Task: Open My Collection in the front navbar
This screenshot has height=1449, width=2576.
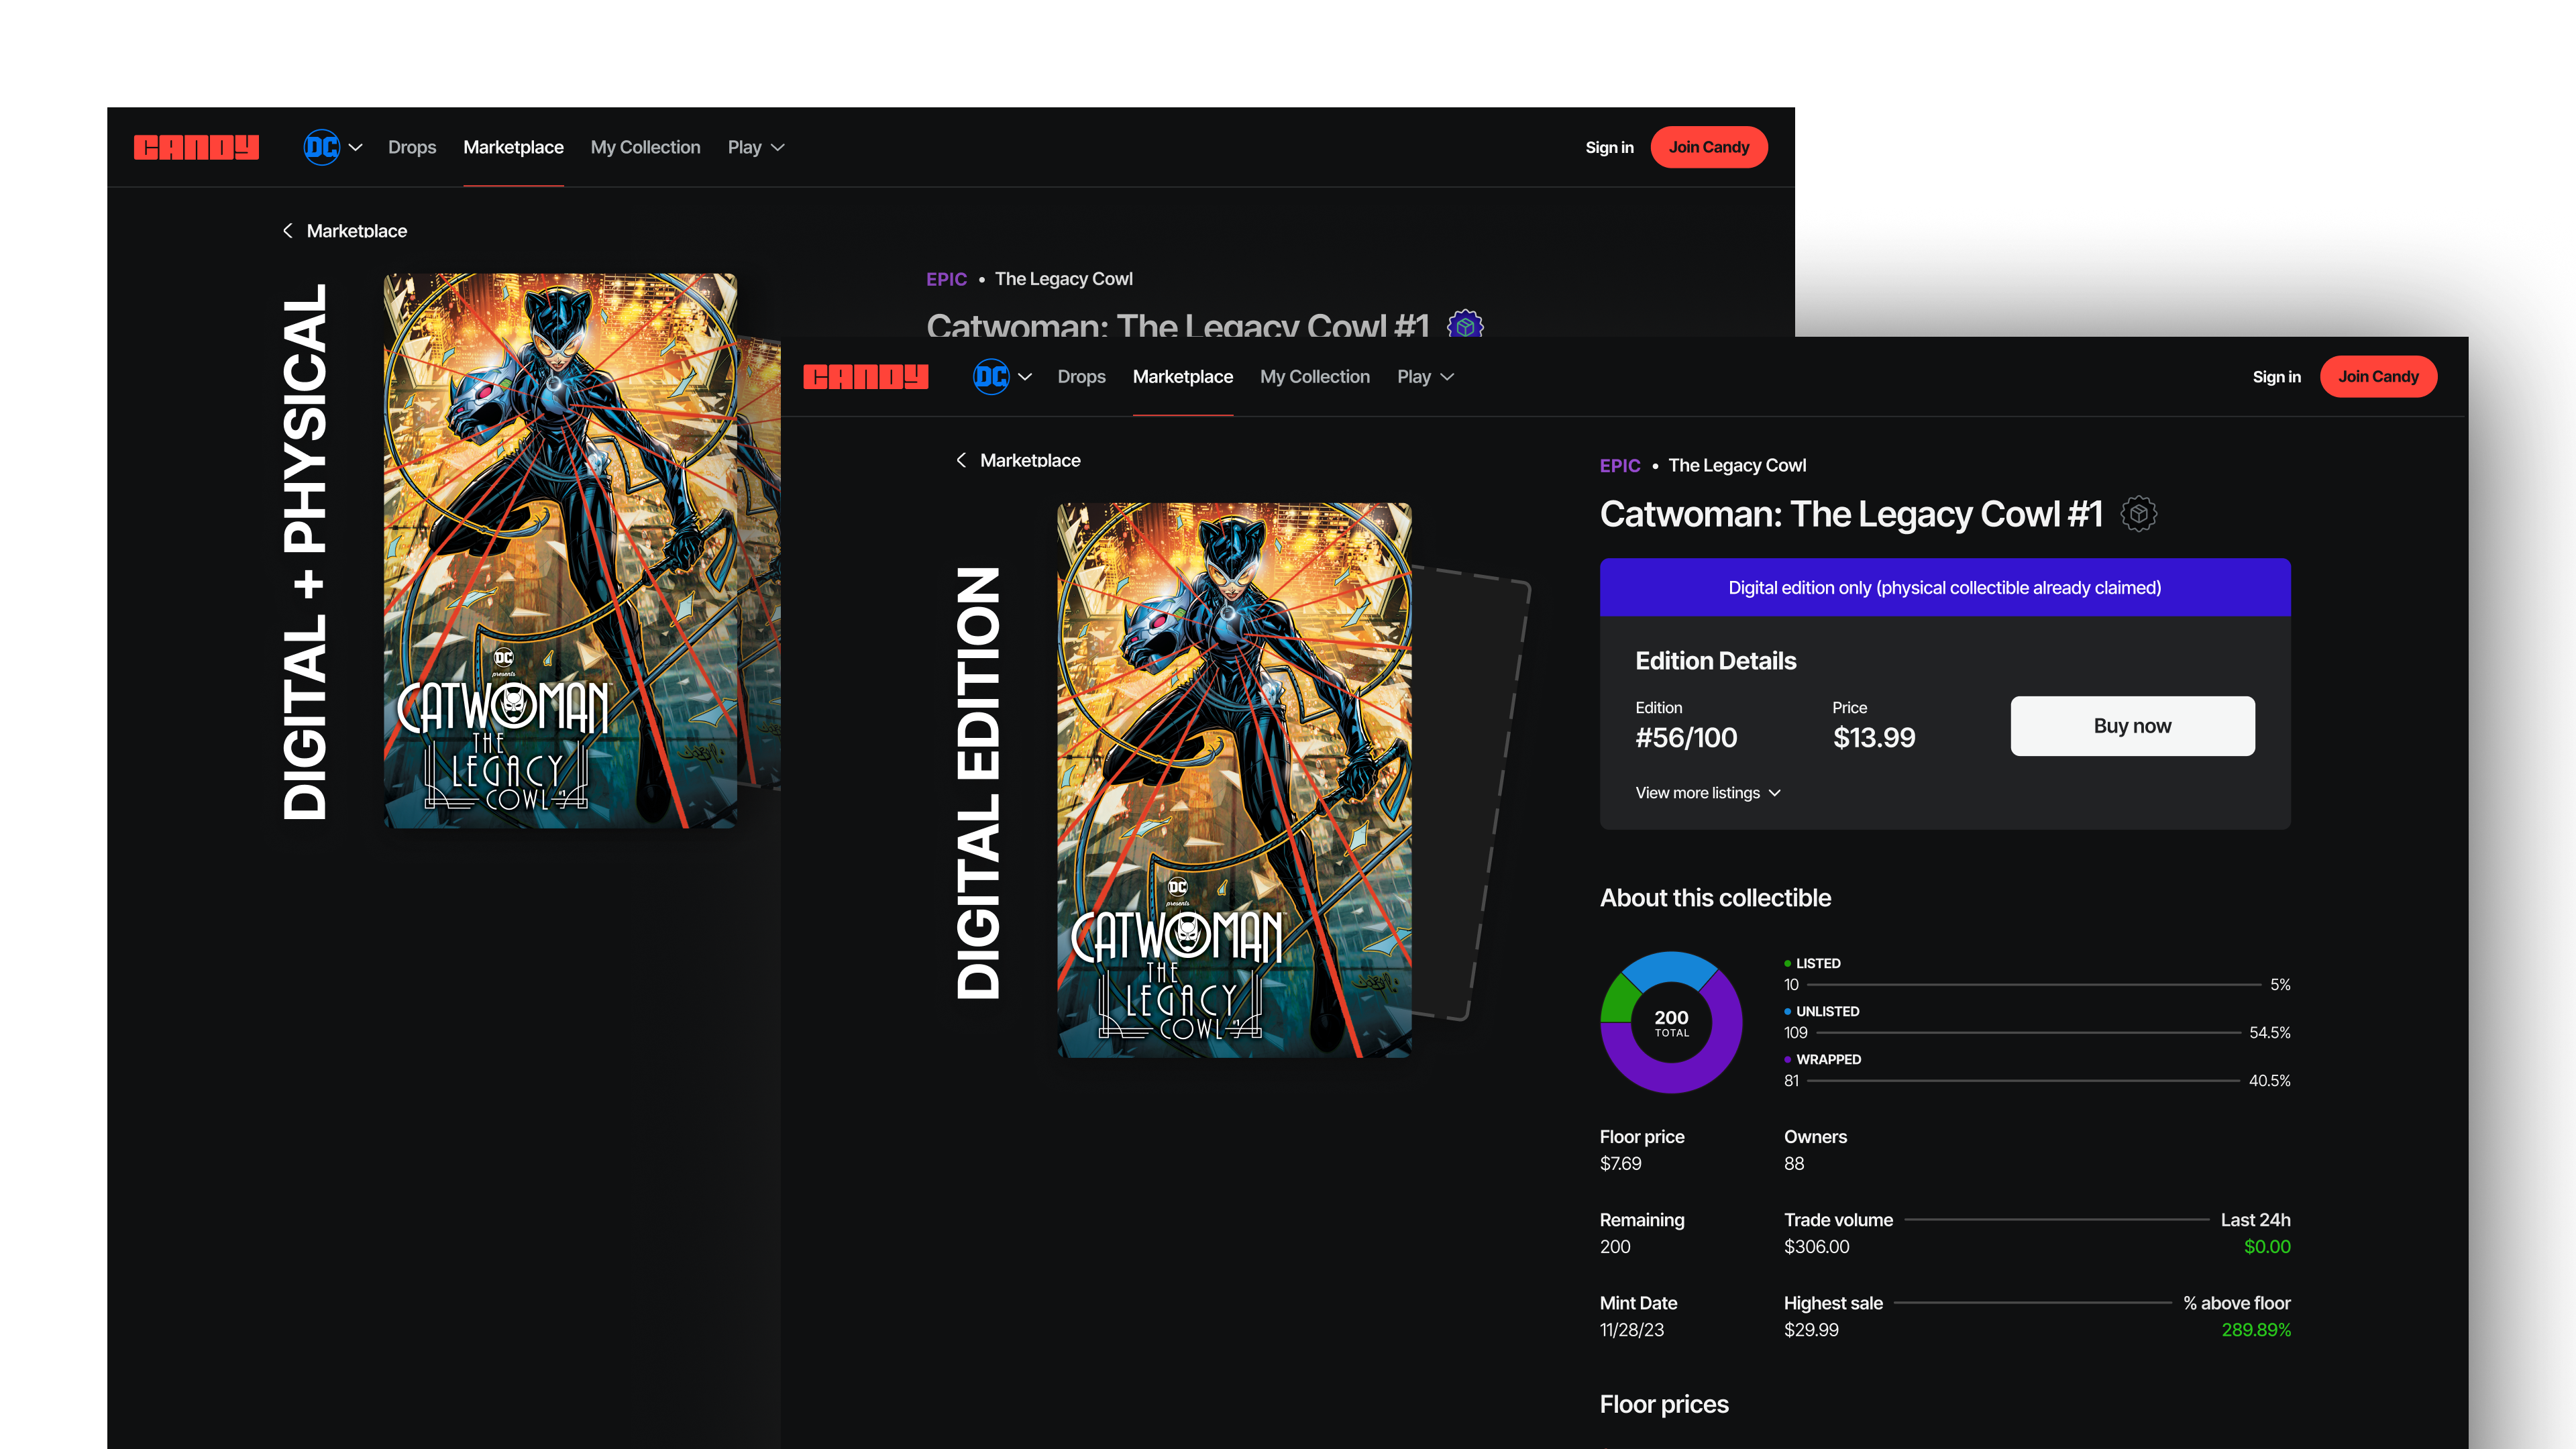Action: click(1314, 377)
